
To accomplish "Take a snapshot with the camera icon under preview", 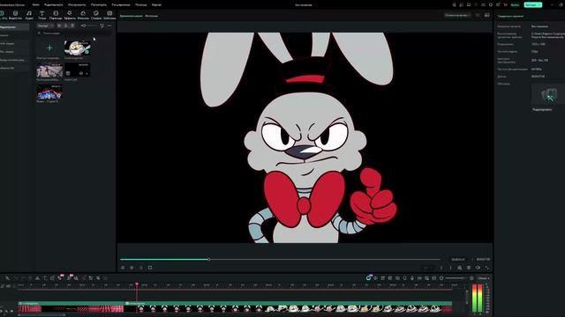I will tap(469, 268).
